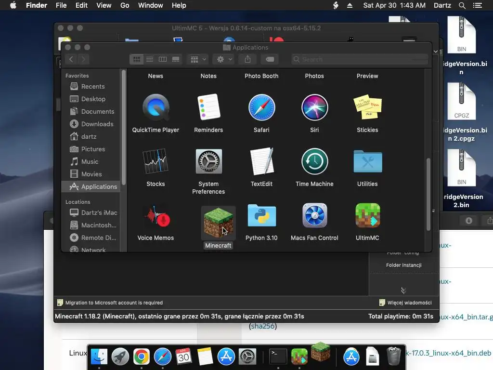
Task: Click Folder instancji in UltimMC window
Action: 404,265
